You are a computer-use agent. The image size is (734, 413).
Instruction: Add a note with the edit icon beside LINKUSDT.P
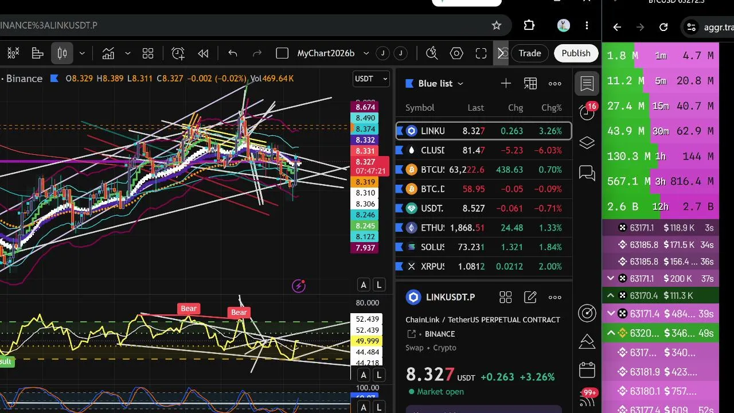click(530, 297)
